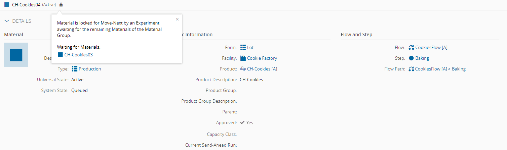507x150 pixels.
Task: Click the Cookie Factory facility icon
Action: click(x=243, y=58)
